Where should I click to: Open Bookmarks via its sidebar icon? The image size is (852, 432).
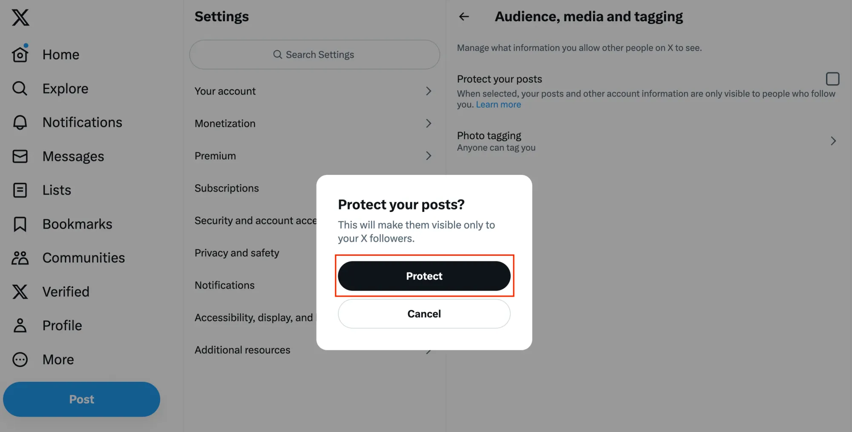point(20,224)
